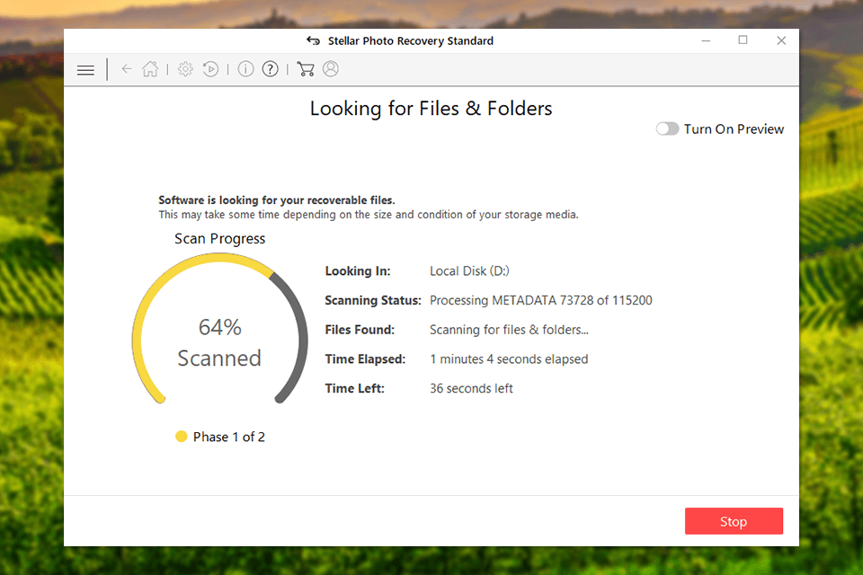863x575 pixels.
Task: Click the Turn On Preview label
Action: (734, 129)
